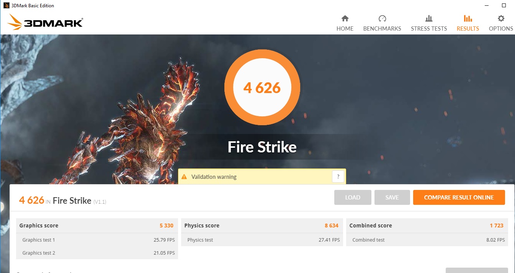Click the 4 626 score in orange circle
This screenshot has width=515, height=273.
[262, 88]
